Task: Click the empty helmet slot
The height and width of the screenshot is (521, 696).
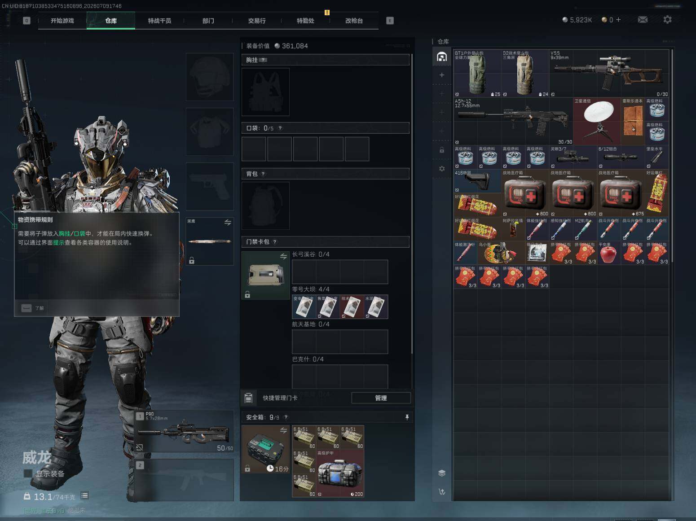Action: tap(210, 77)
